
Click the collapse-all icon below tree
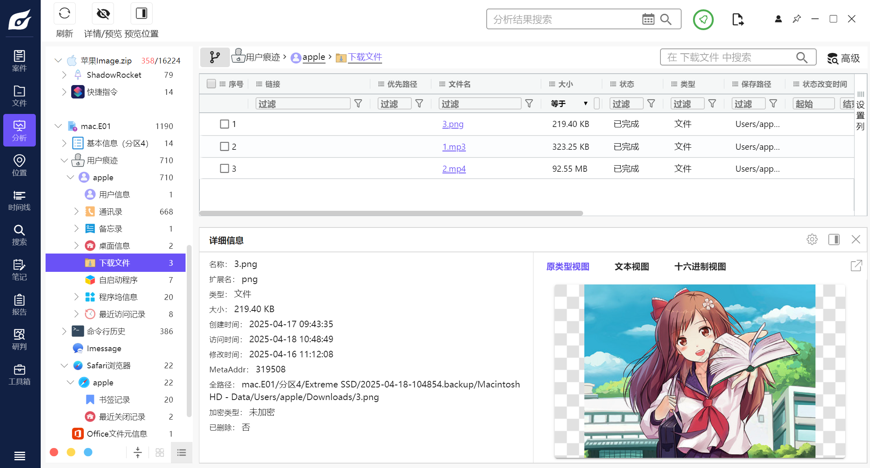[x=138, y=452]
